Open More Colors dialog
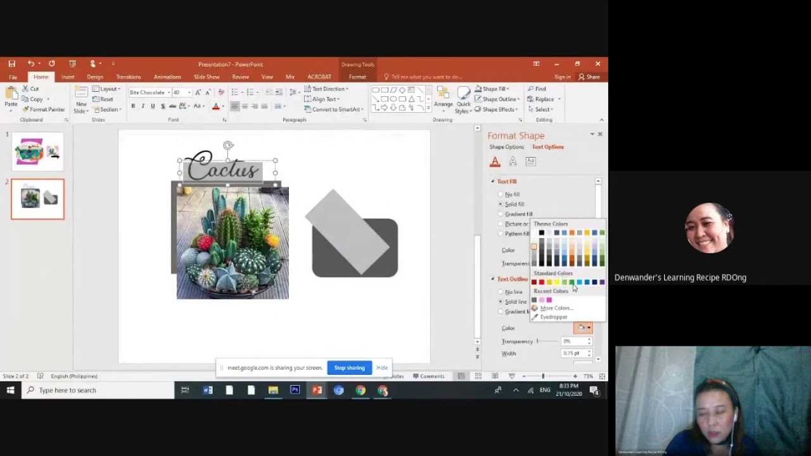 [x=556, y=308]
